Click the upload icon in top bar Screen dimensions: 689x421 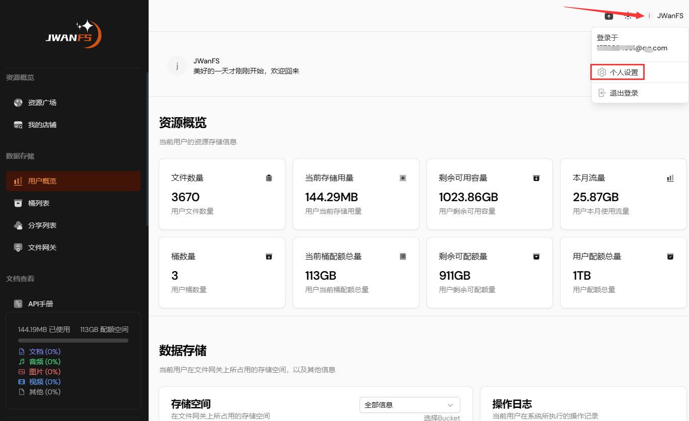[x=609, y=16]
